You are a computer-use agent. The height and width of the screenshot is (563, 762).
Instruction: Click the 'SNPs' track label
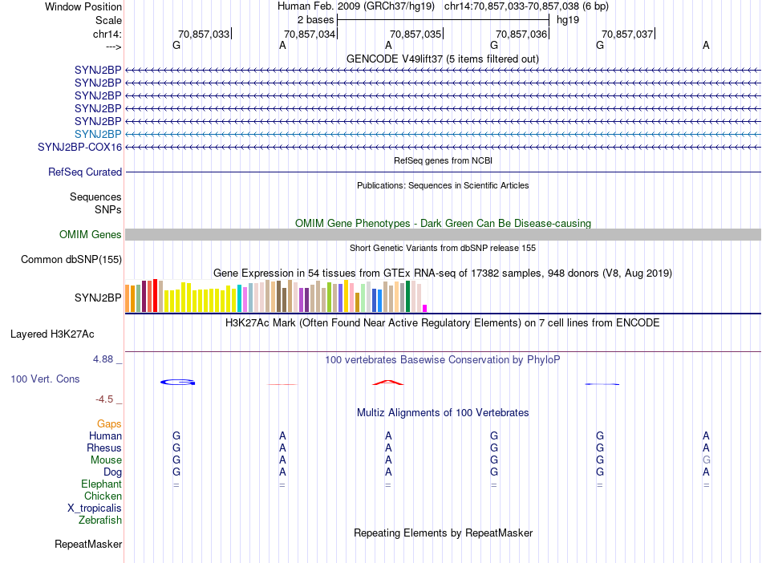(108, 209)
